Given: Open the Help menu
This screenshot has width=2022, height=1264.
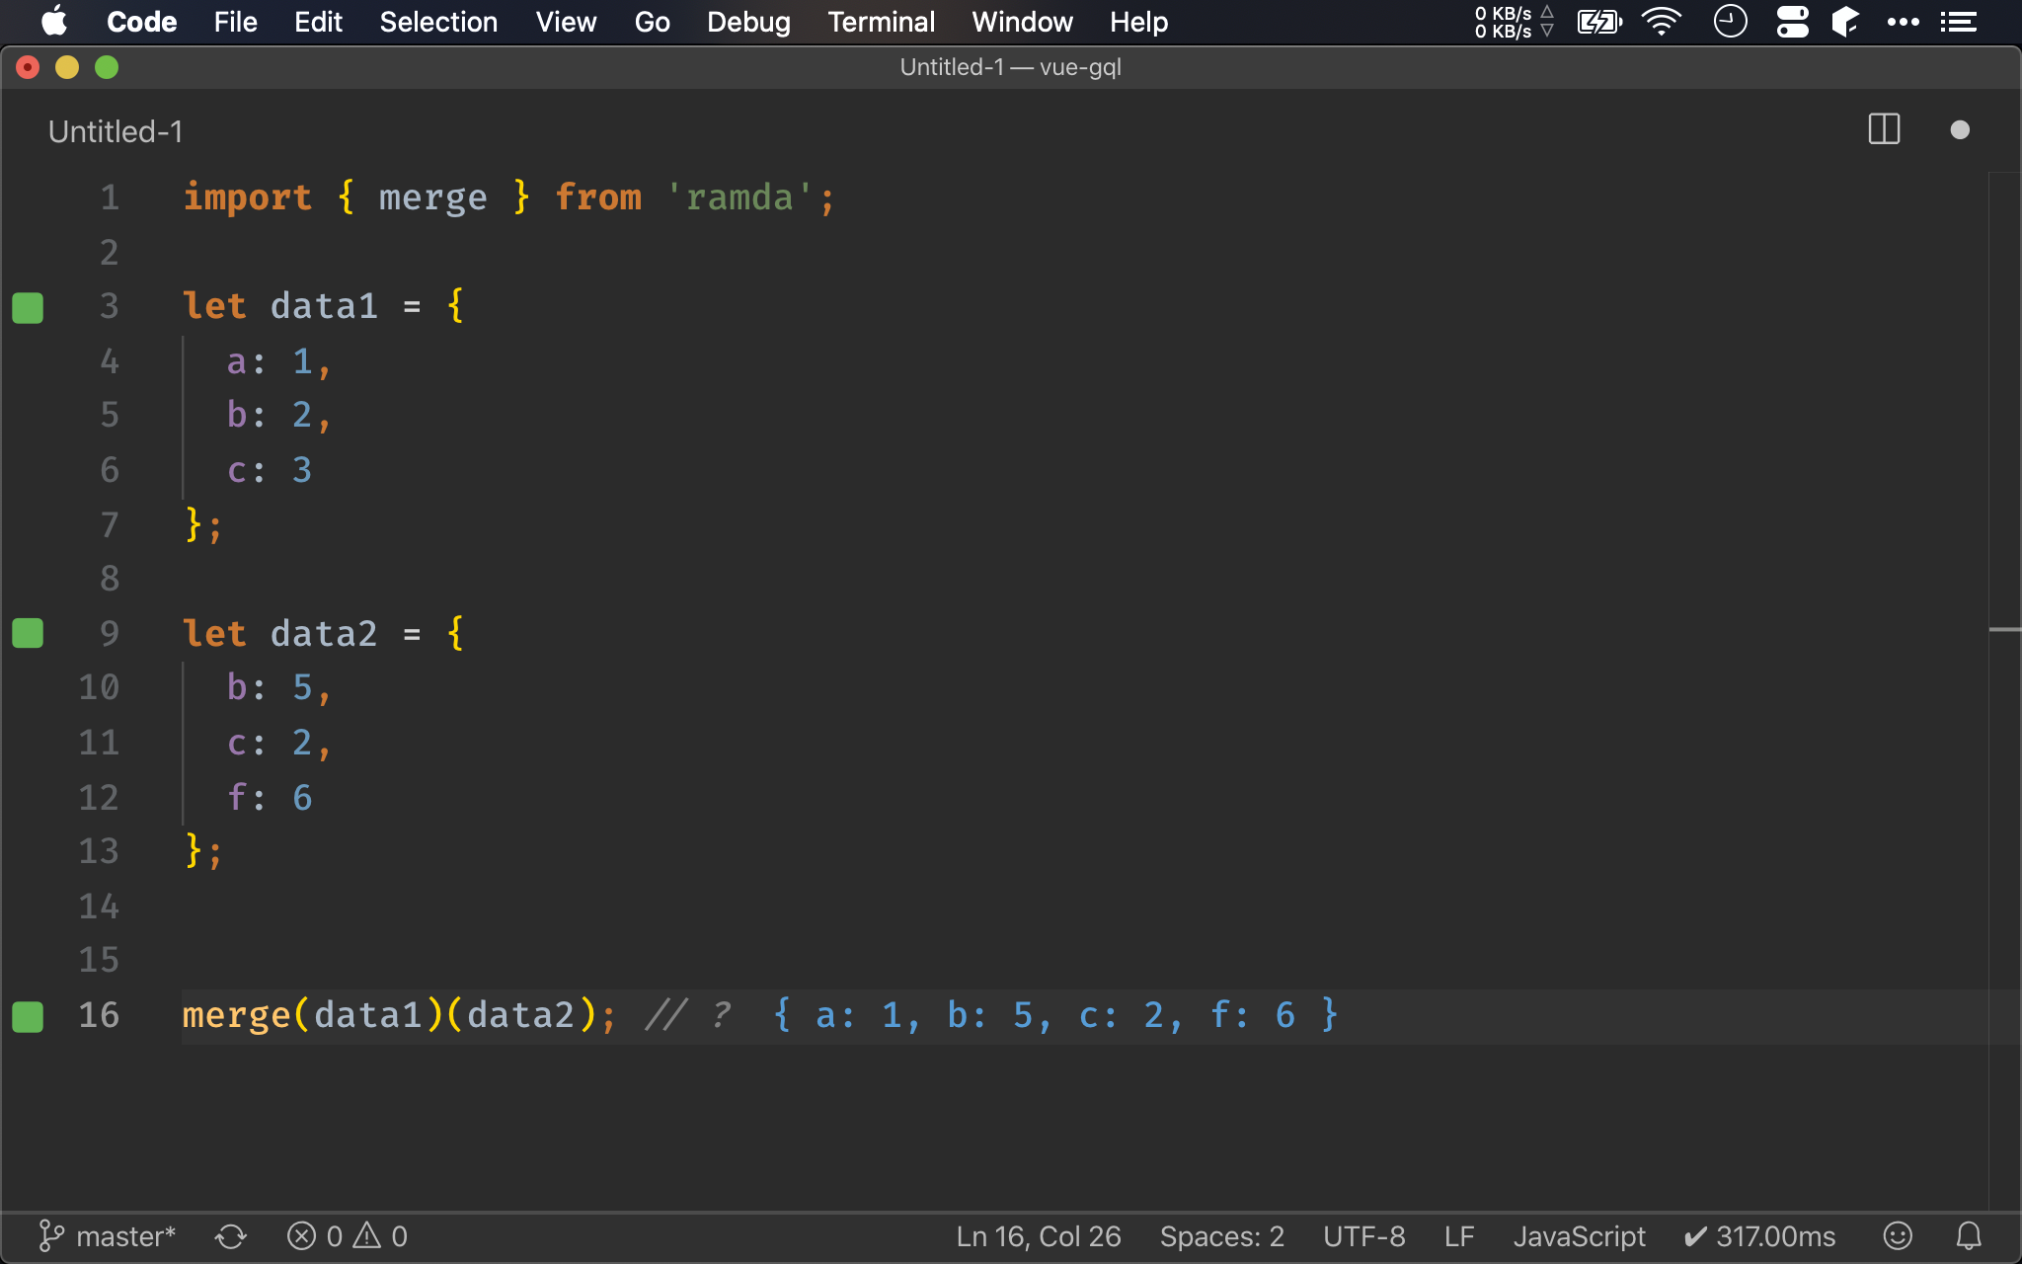Looking at the screenshot, I should [1138, 22].
